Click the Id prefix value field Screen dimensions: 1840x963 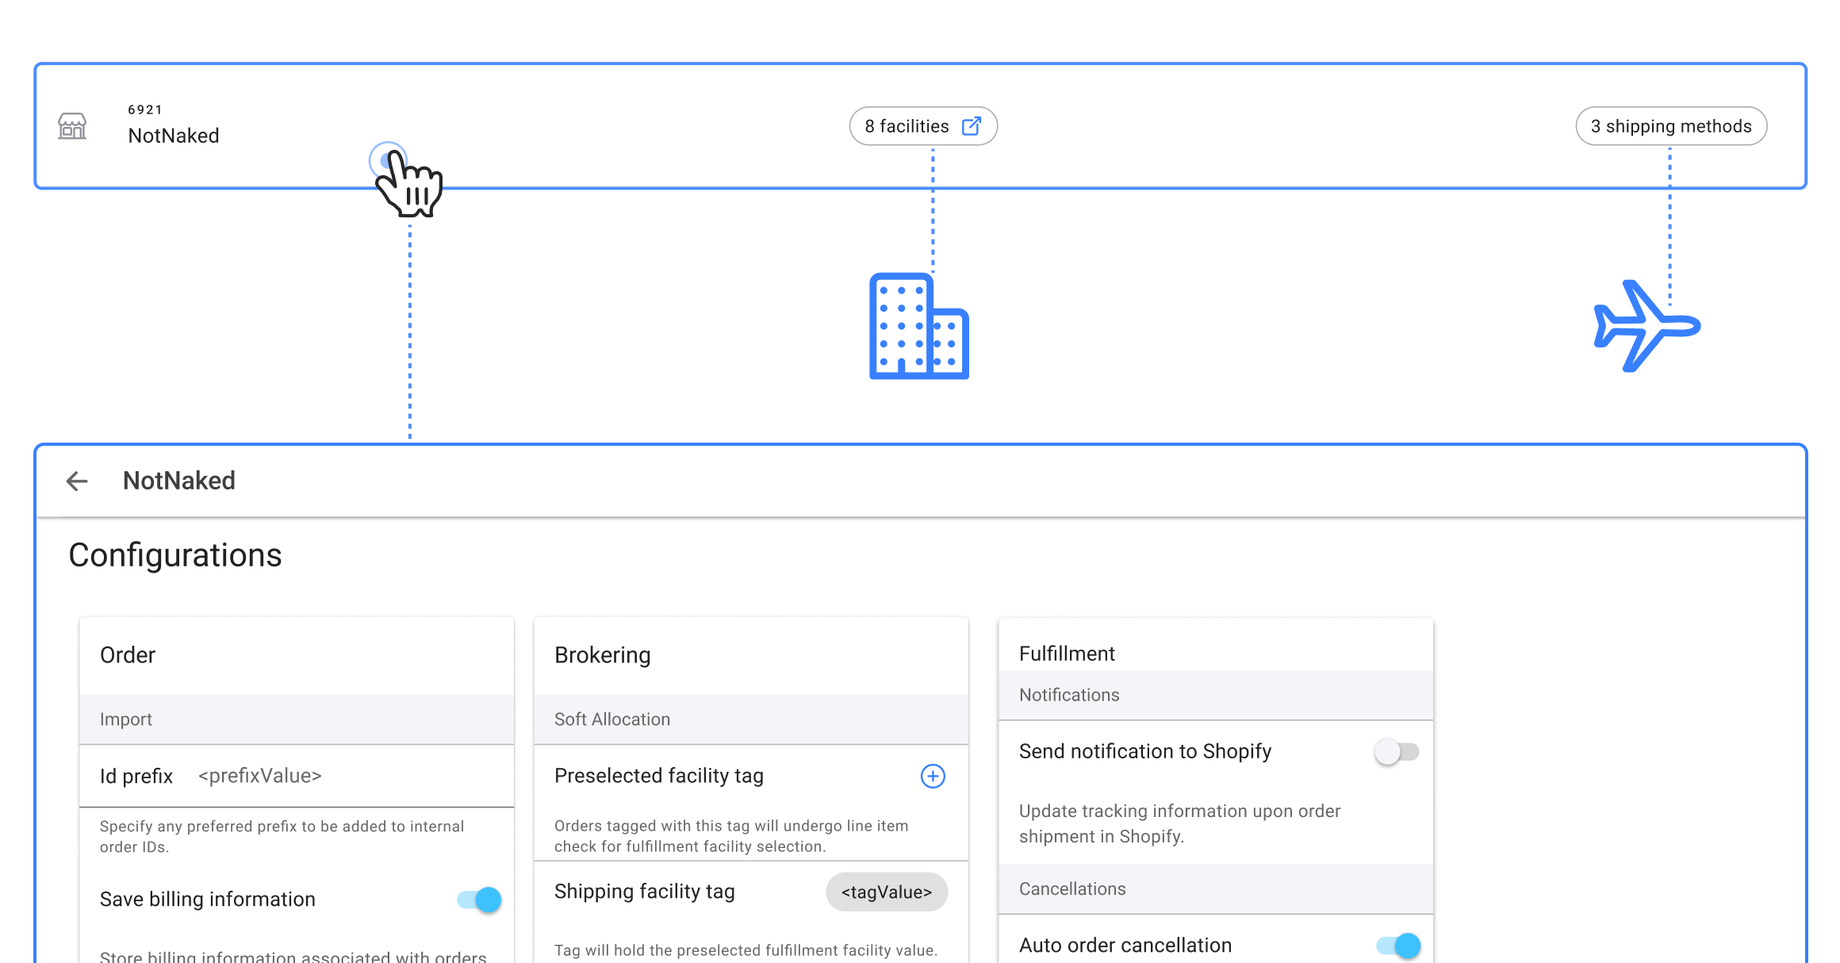[x=260, y=776]
